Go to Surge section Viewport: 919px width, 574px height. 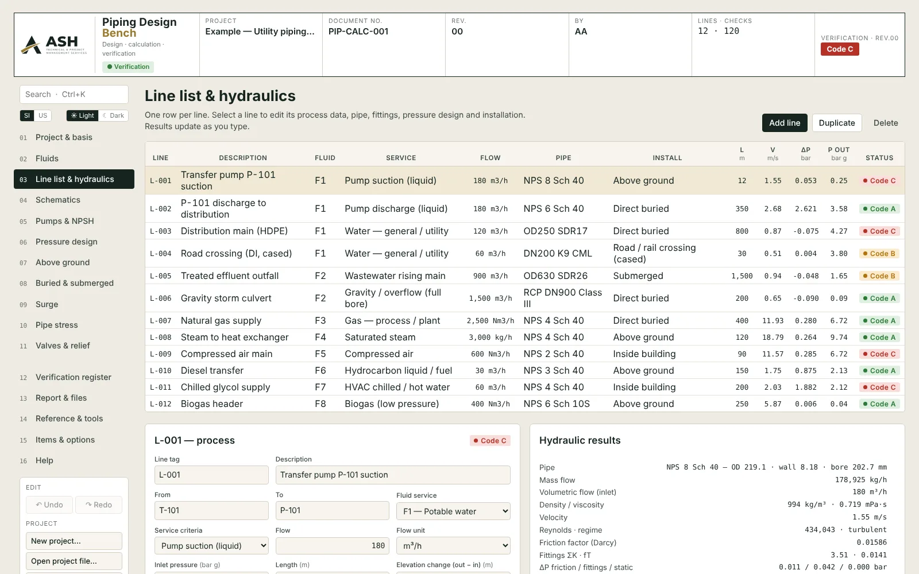point(74,304)
